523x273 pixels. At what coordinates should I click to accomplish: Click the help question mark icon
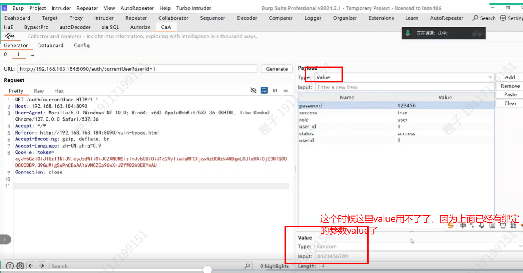(10, 266)
